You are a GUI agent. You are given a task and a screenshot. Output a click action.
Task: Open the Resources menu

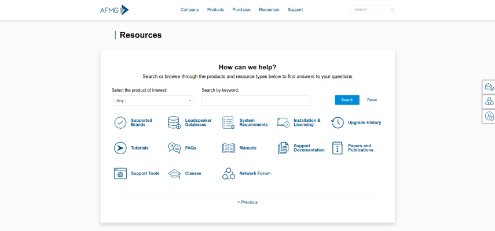[x=269, y=10]
